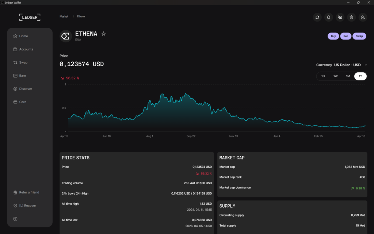The width and height of the screenshot is (374, 234).
Task: Click the Swap arrows icon in sidebar
Action: coord(15,62)
